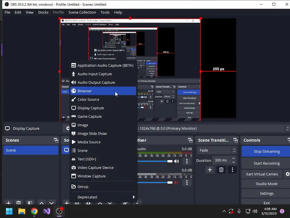290x218 pixels.
Task: Click Stop Streaming
Action: point(266,152)
